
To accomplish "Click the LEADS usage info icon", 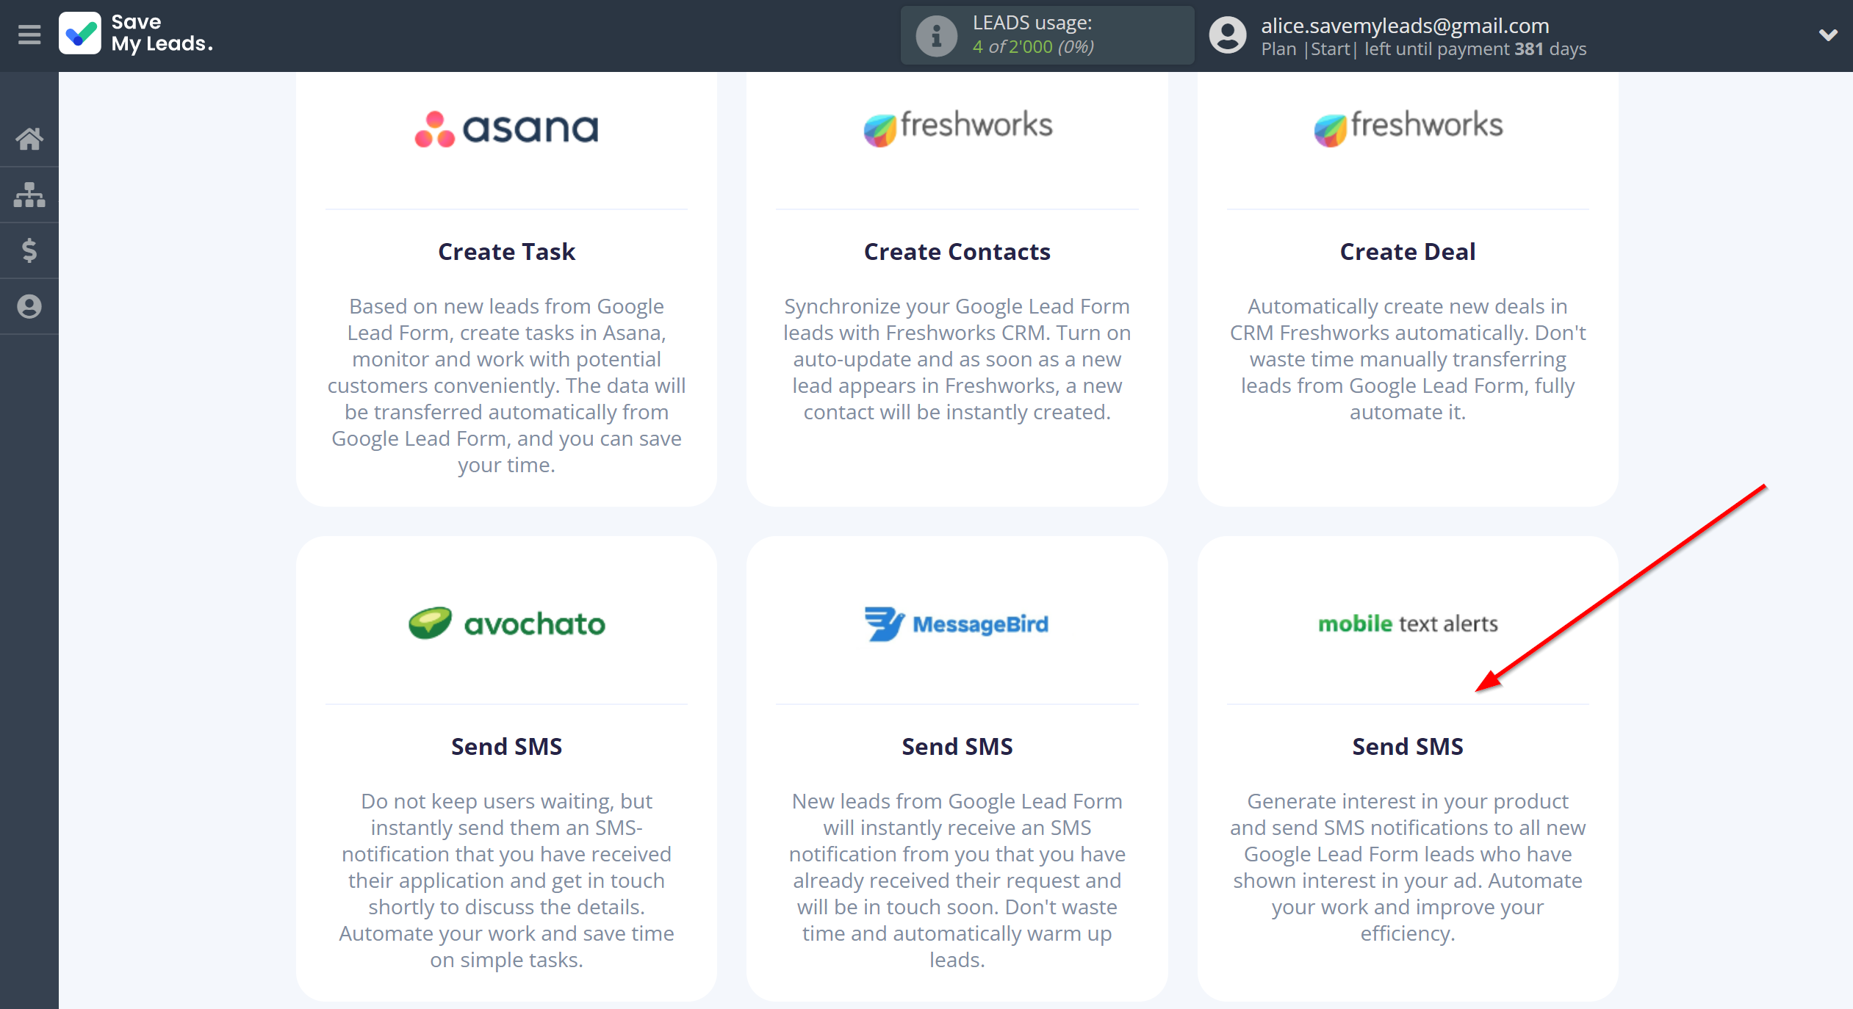I will (x=936, y=35).
